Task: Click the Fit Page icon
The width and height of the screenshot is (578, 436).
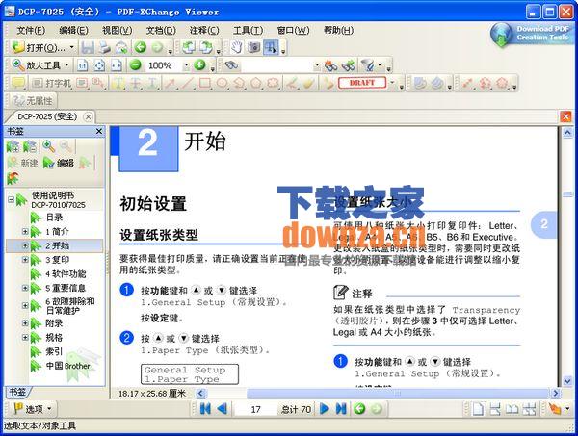Action: point(99,65)
